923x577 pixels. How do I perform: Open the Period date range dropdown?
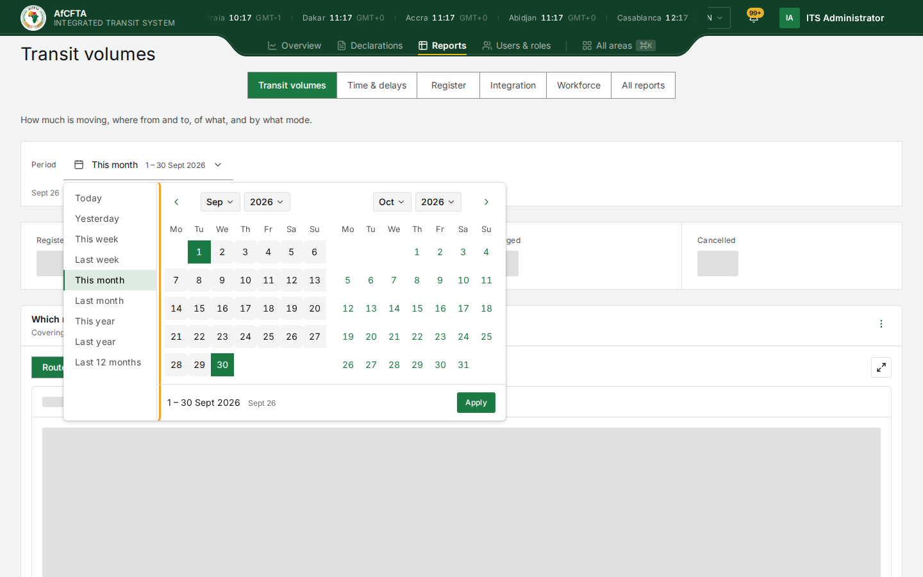[x=148, y=165]
